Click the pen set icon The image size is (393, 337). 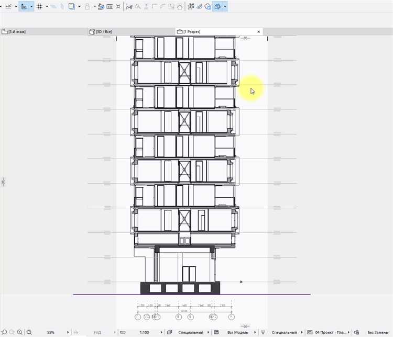point(263,332)
